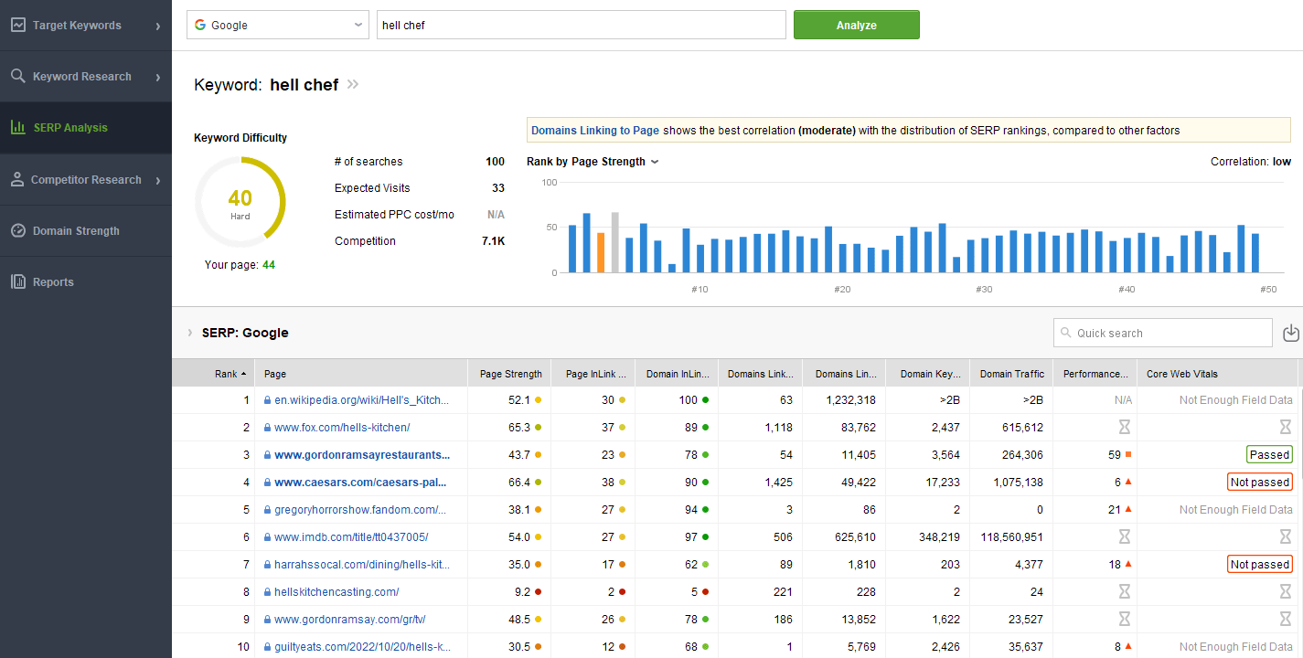Click hourglass performance icon in fox.com row
Image resolution: width=1303 pixels, height=658 pixels.
click(1125, 428)
